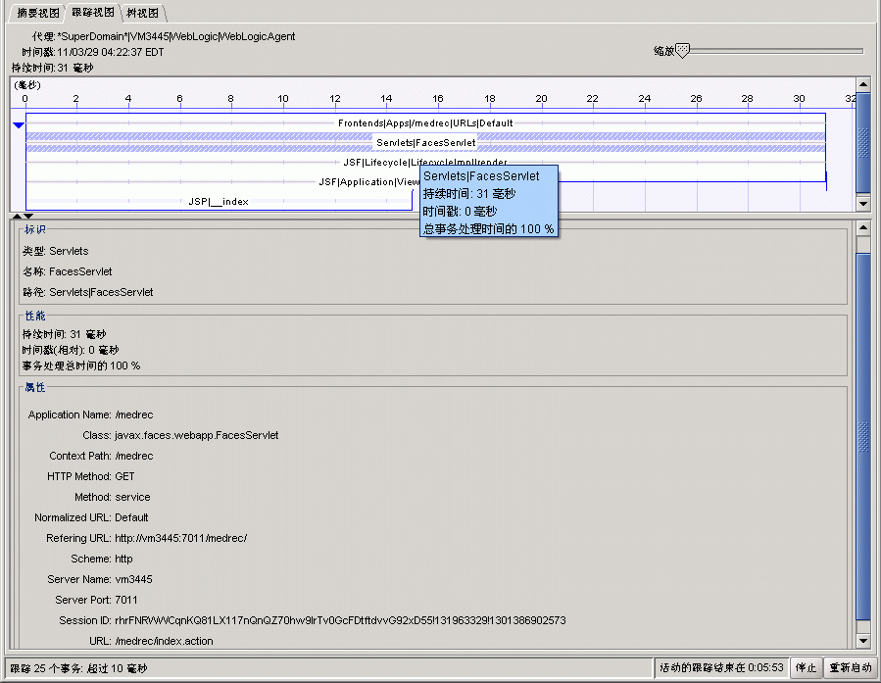This screenshot has width=881, height=683.
Task: Click the status text 跟踪 25 个事务: 超过 10 毫秒
Action: 78,668
